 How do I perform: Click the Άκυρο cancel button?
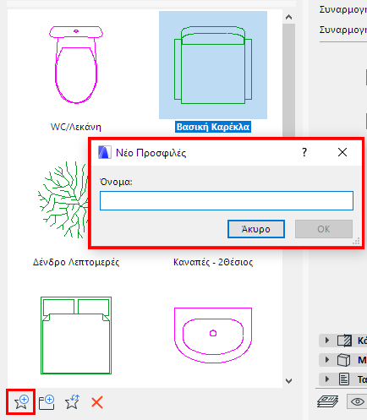coord(256,229)
